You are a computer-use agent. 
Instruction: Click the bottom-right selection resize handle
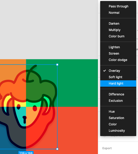[x=57, y=149]
